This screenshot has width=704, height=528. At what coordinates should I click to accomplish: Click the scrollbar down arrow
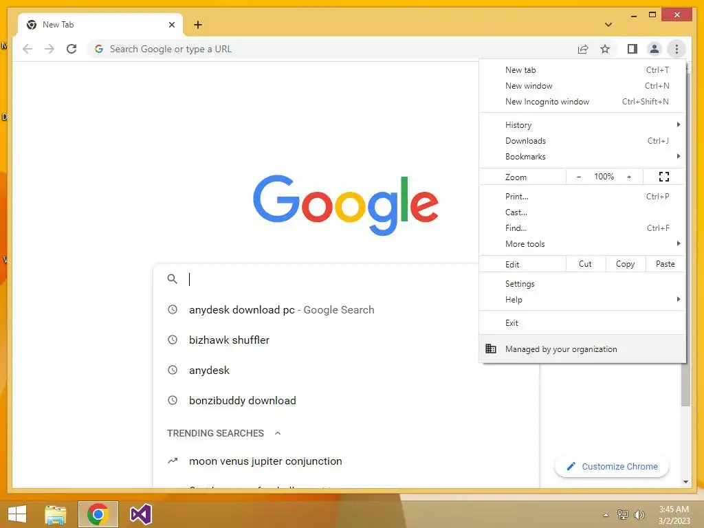click(685, 482)
